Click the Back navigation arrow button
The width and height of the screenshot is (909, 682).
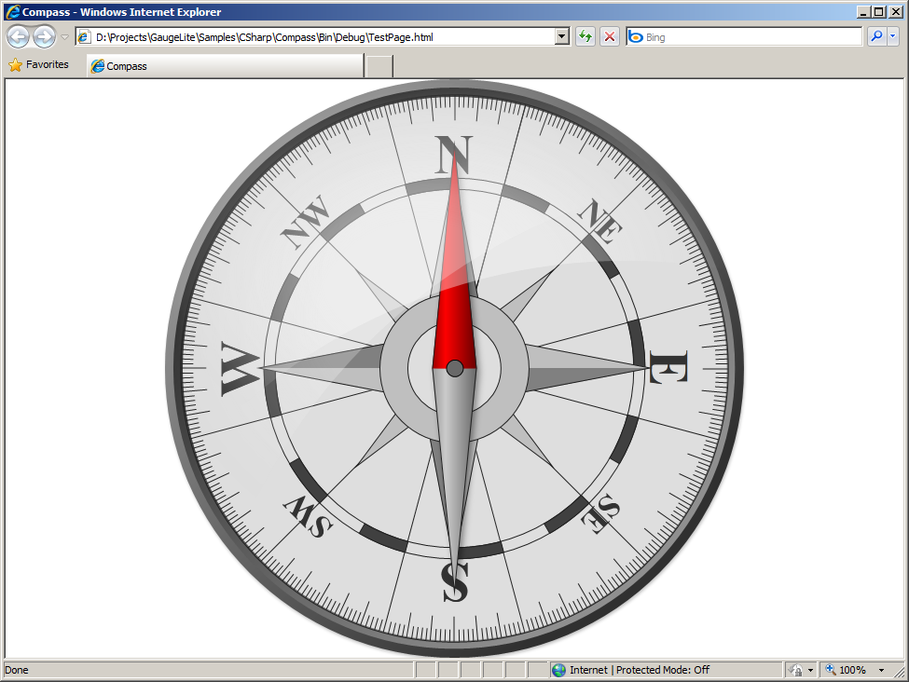[x=18, y=37]
